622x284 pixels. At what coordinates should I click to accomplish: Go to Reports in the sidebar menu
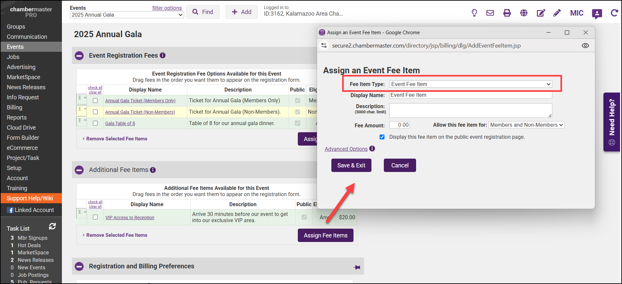(x=17, y=118)
